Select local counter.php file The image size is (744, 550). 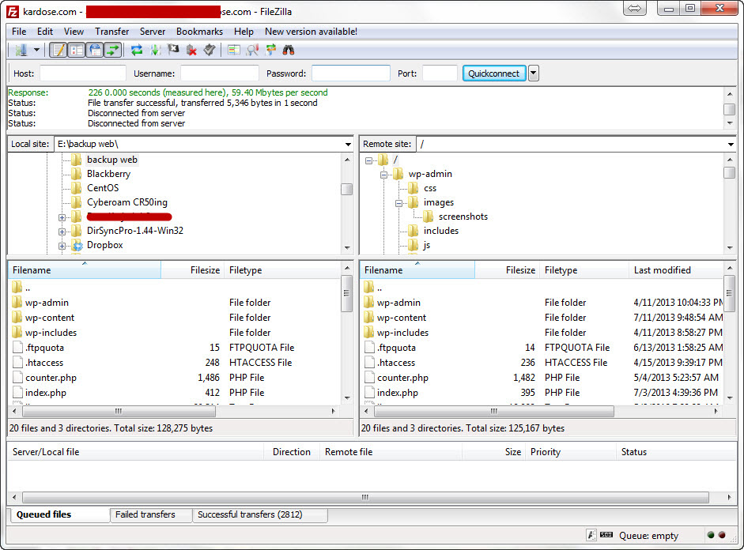click(x=51, y=378)
